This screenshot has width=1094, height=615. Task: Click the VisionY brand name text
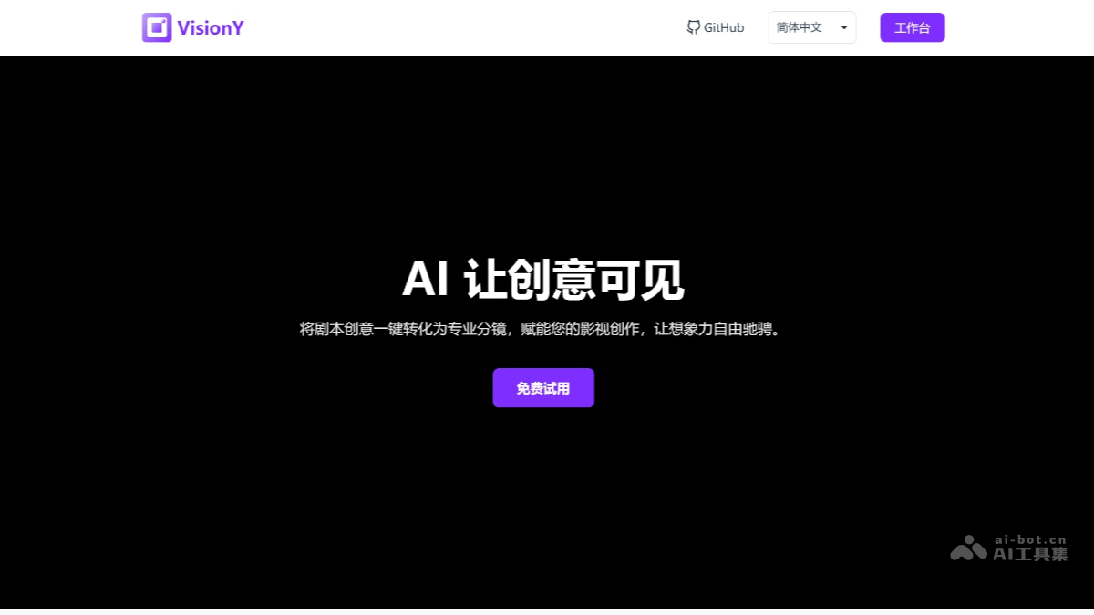click(x=211, y=27)
